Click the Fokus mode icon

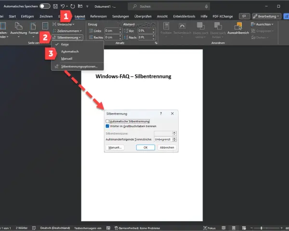pos(205,228)
